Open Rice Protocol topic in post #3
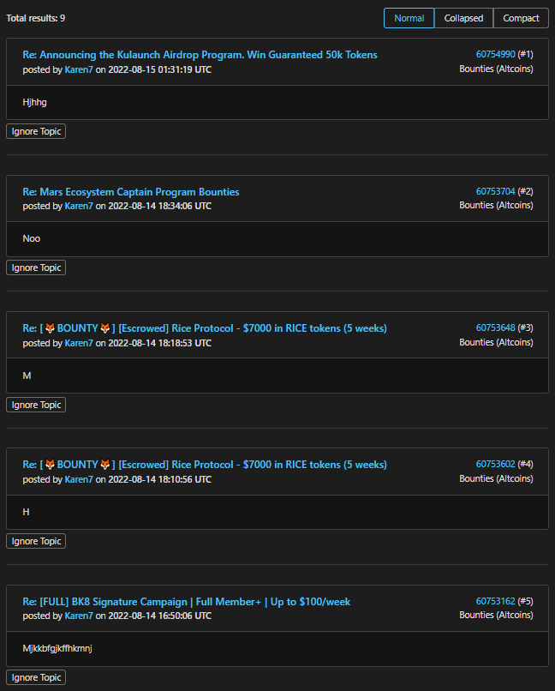555x691 pixels. click(205, 328)
